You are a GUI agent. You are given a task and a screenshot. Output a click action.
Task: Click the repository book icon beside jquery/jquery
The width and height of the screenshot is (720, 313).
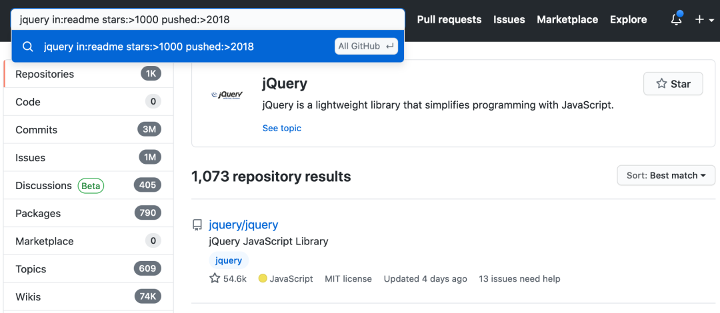click(197, 225)
